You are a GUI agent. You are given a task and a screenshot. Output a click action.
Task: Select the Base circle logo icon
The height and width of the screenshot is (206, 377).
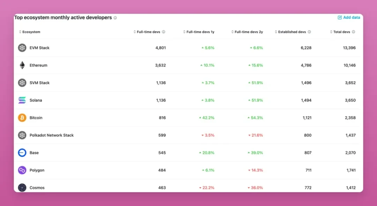point(22,153)
